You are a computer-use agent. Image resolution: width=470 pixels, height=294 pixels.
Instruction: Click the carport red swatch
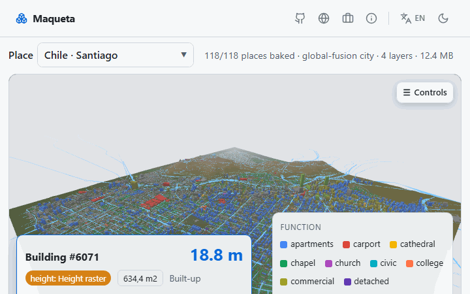click(346, 244)
